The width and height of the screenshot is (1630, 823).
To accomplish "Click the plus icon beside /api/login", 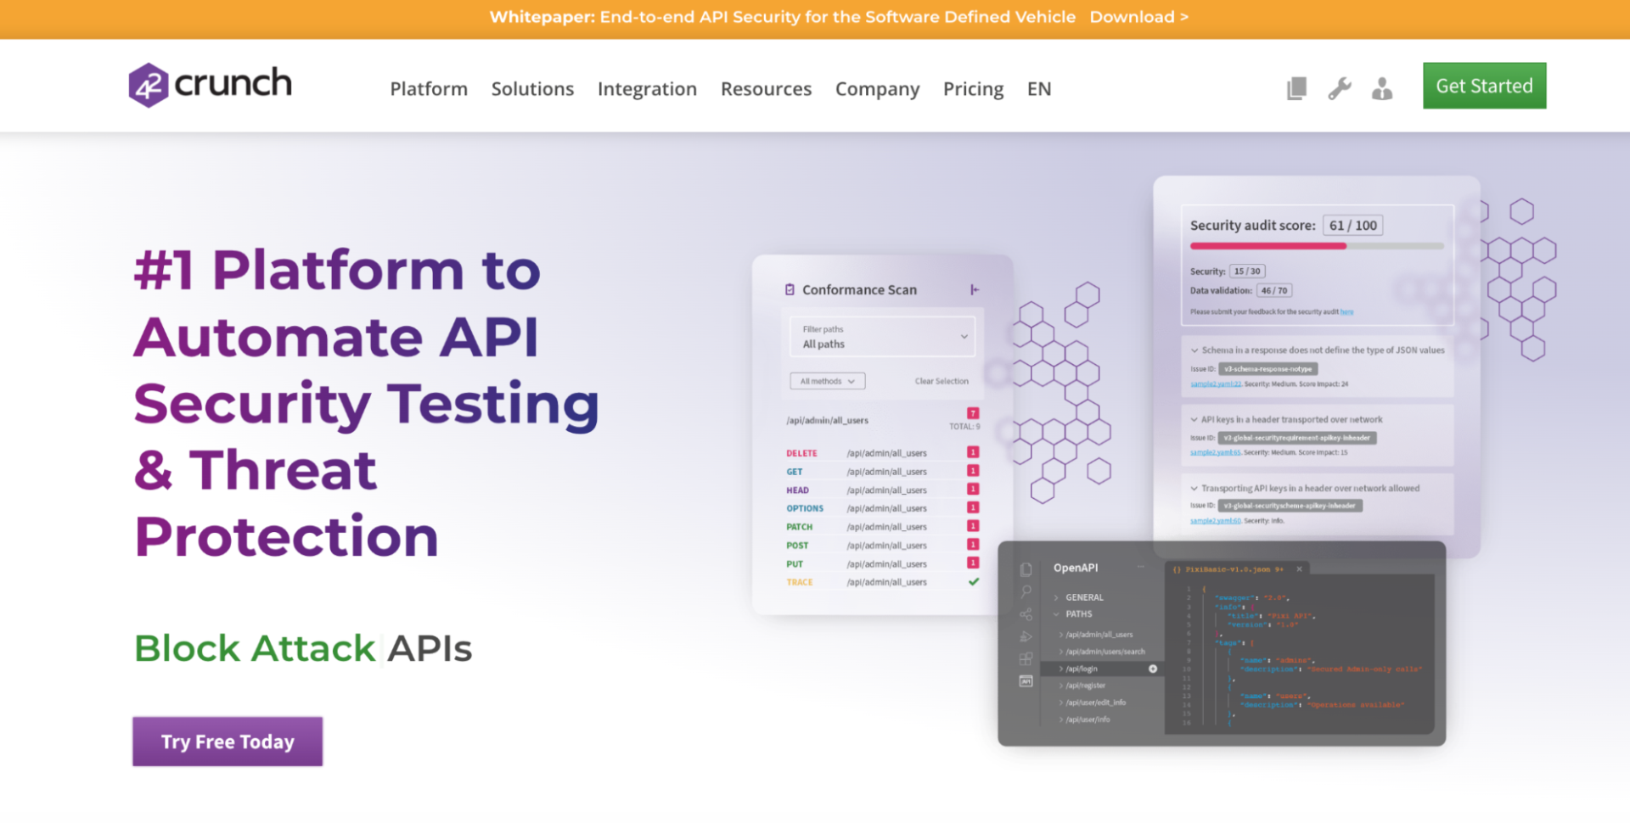I will coord(1153,669).
